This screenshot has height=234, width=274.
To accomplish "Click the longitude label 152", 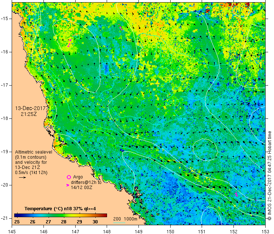I will pos(234,231).
